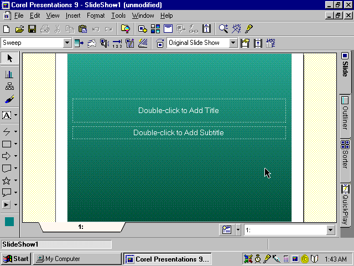Insert an organization chart tool

pyautogui.click(x=9, y=86)
